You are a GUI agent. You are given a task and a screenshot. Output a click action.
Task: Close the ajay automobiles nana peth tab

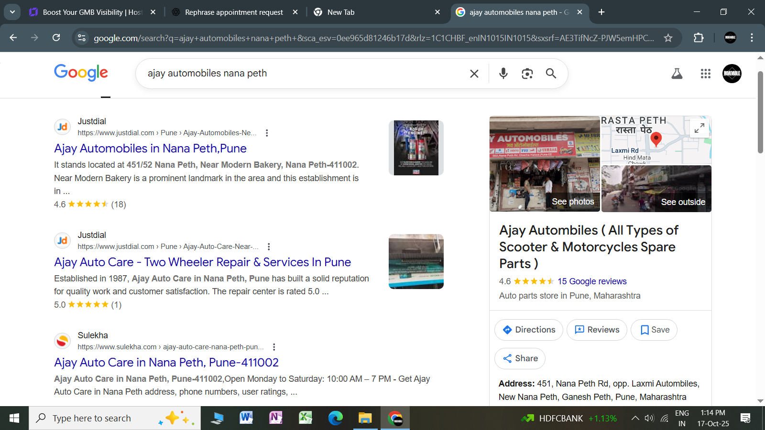coord(579,12)
